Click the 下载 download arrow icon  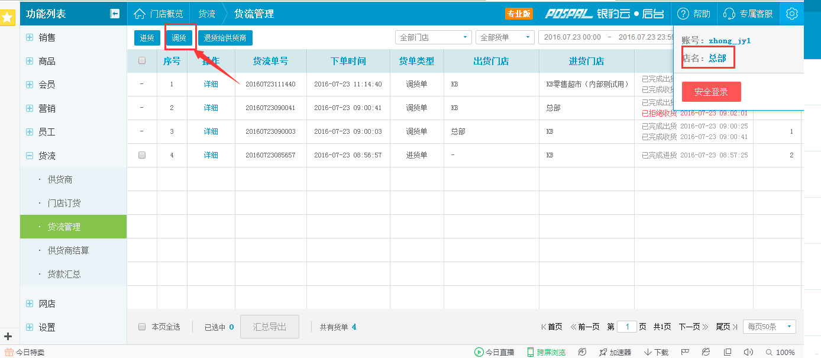[648, 352]
